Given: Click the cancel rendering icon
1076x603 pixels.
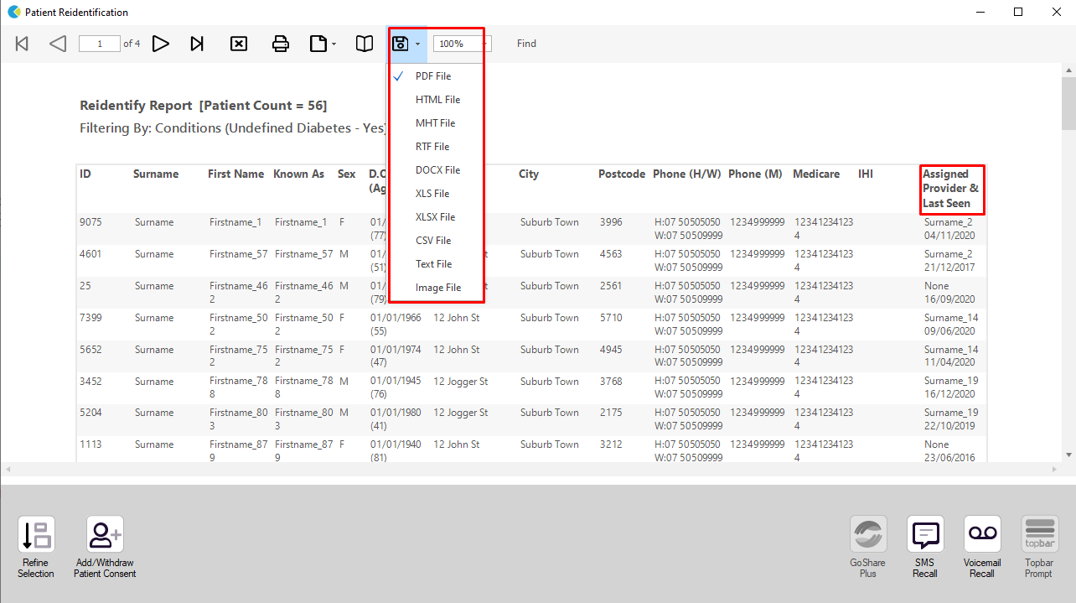Looking at the screenshot, I should click(x=239, y=44).
